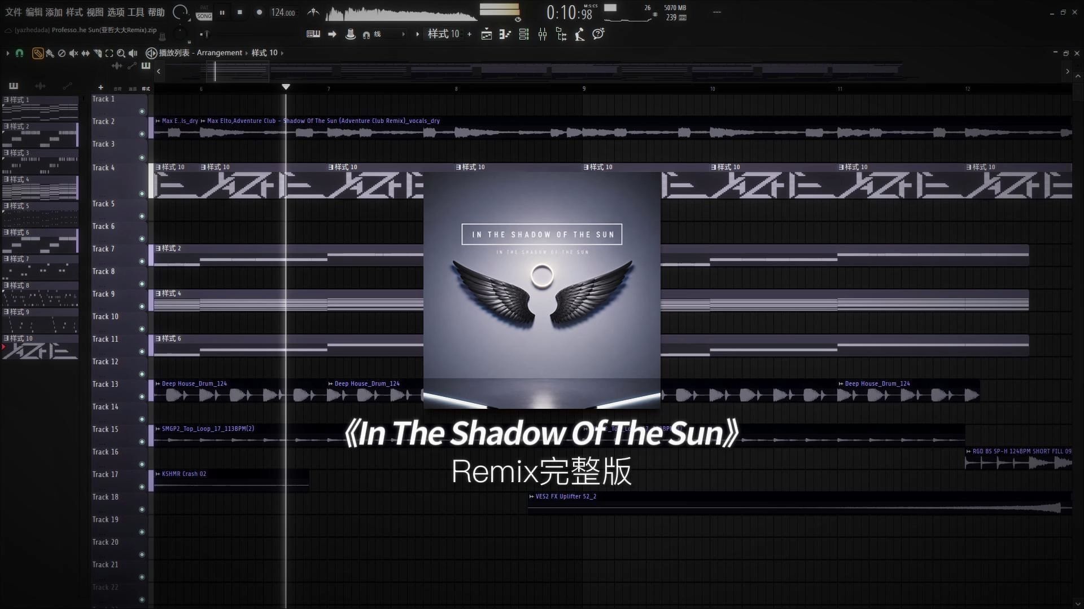Mute Track 9 with its LED
The height and width of the screenshot is (609, 1084).
point(142,306)
